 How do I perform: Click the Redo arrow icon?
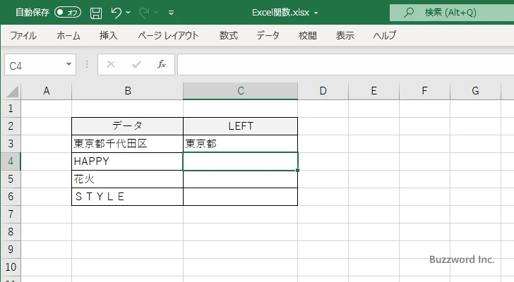click(144, 13)
